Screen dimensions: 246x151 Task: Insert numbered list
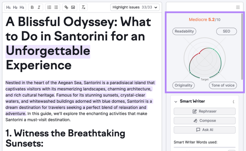49,7
